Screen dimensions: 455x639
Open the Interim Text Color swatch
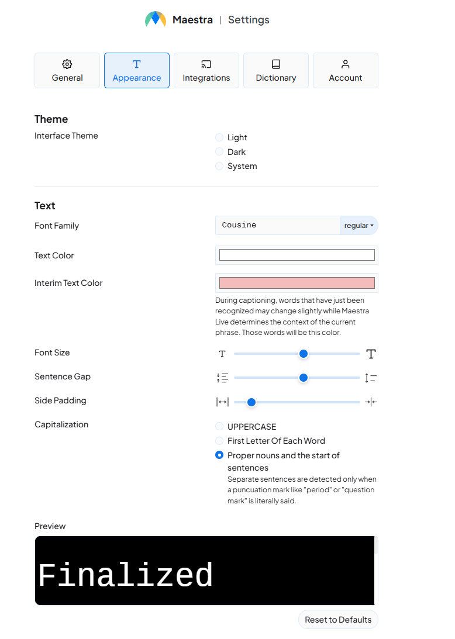point(297,283)
